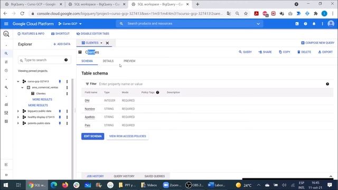
Task: Unpin the bigquery-public-data project
Action: (60, 111)
